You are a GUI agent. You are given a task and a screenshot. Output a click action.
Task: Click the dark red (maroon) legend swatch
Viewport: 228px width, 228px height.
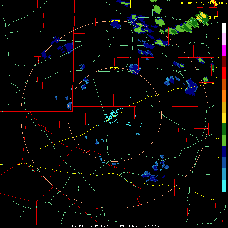coord(224,62)
